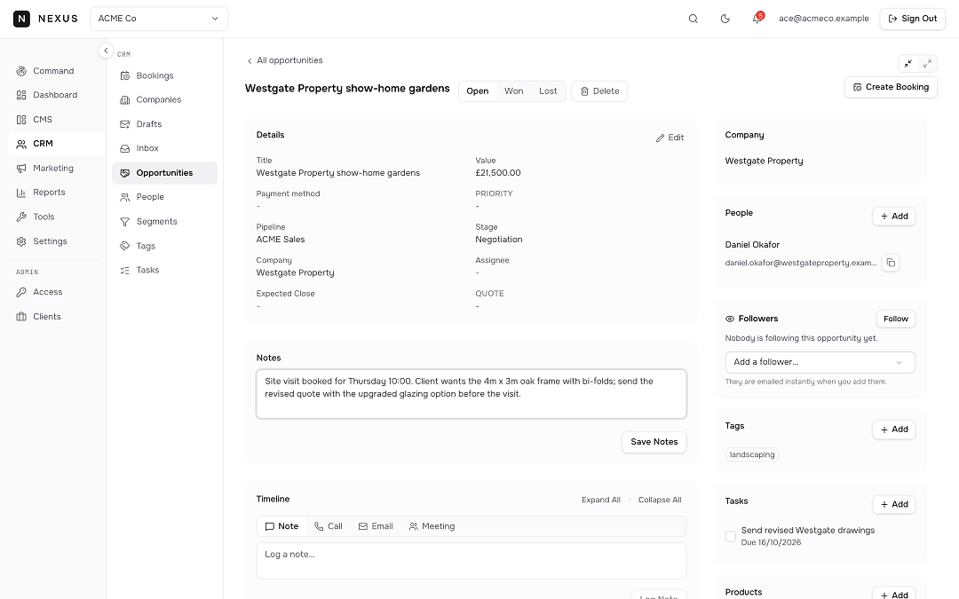Image resolution: width=959 pixels, height=599 pixels.
Task: Copy Daniel Okafor's email address
Action: 891,263
